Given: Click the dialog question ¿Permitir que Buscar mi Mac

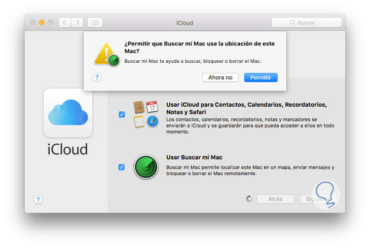Looking at the screenshot, I should tap(200, 48).
